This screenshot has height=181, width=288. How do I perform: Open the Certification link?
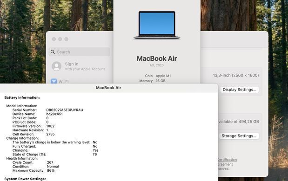(x=228, y=160)
